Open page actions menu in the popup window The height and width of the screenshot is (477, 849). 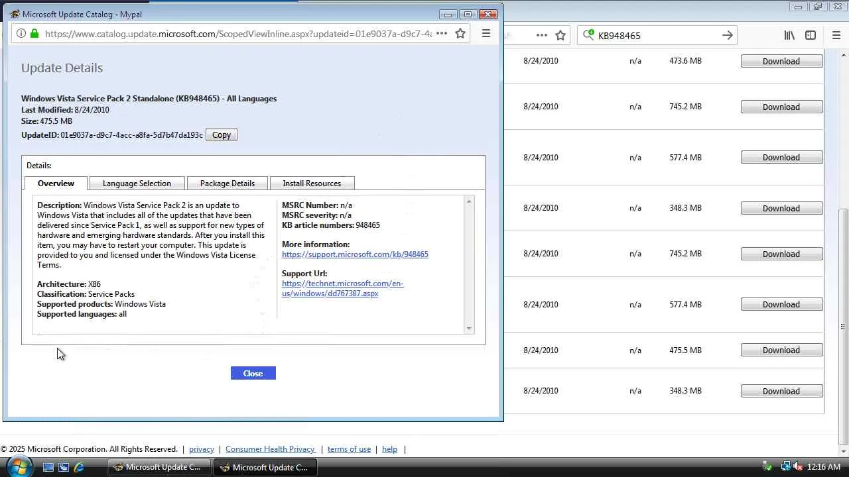point(442,34)
